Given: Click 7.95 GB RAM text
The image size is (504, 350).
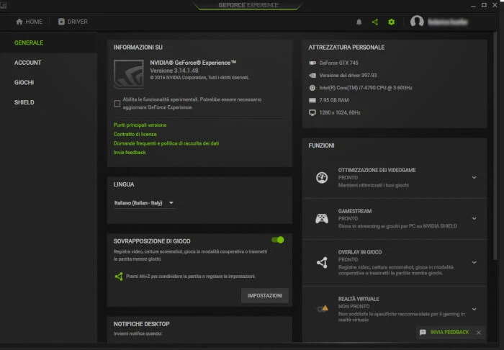Looking at the screenshot, I should [x=334, y=100].
